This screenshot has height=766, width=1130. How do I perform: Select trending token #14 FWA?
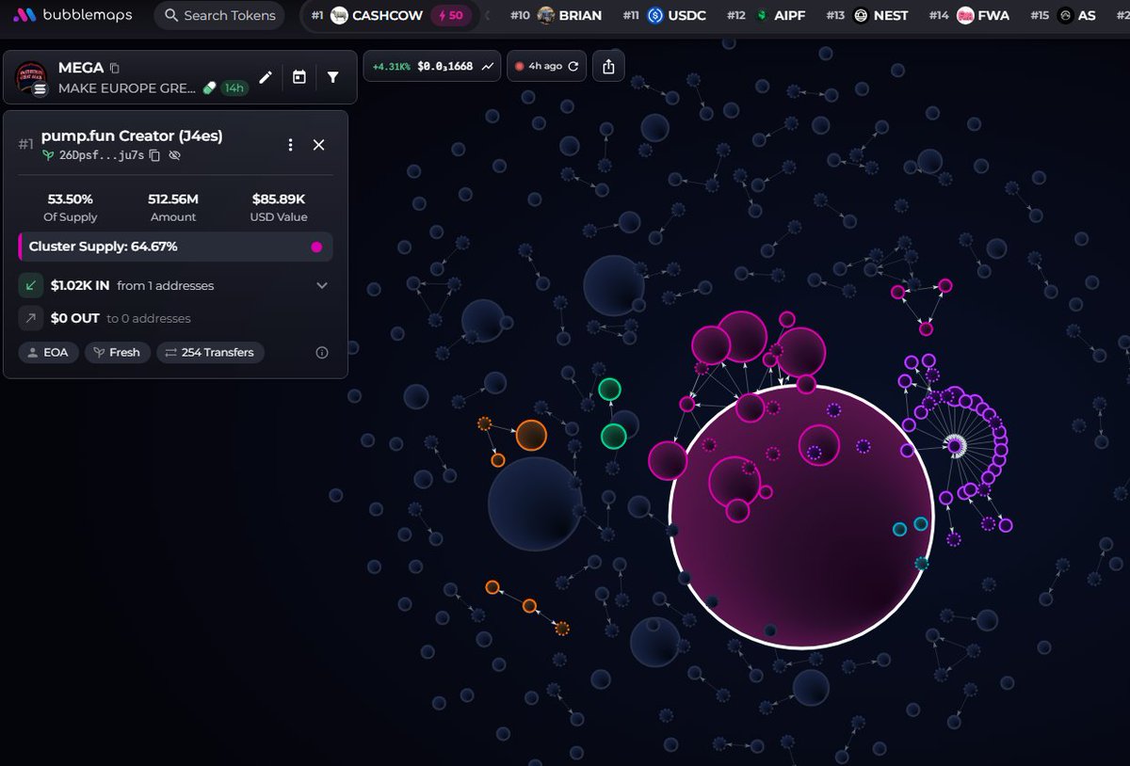tap(969, 15)
